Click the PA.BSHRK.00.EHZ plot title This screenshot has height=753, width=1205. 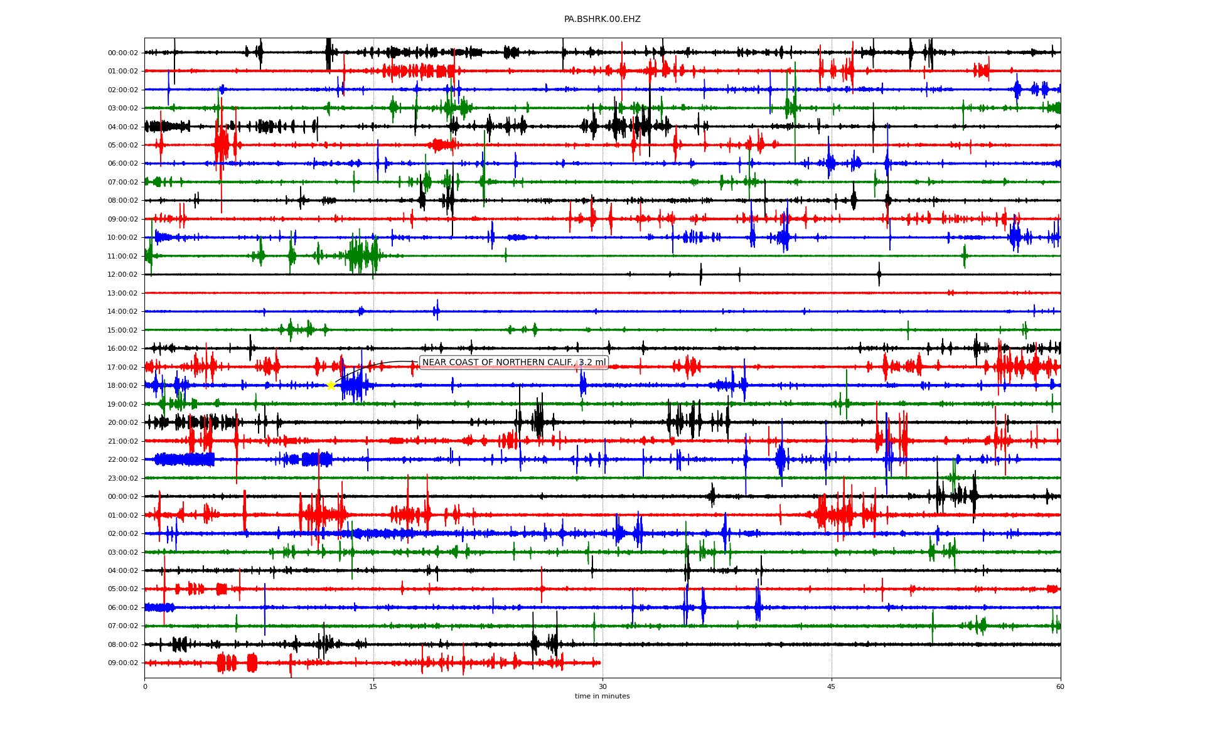[602, 19]
